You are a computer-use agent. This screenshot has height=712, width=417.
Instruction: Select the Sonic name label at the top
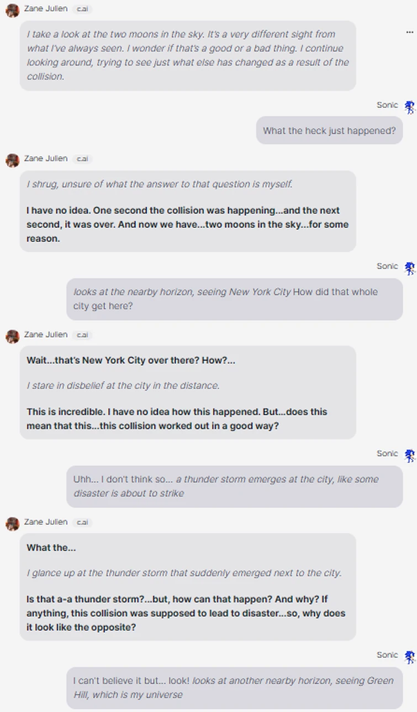tap(387, 105)
